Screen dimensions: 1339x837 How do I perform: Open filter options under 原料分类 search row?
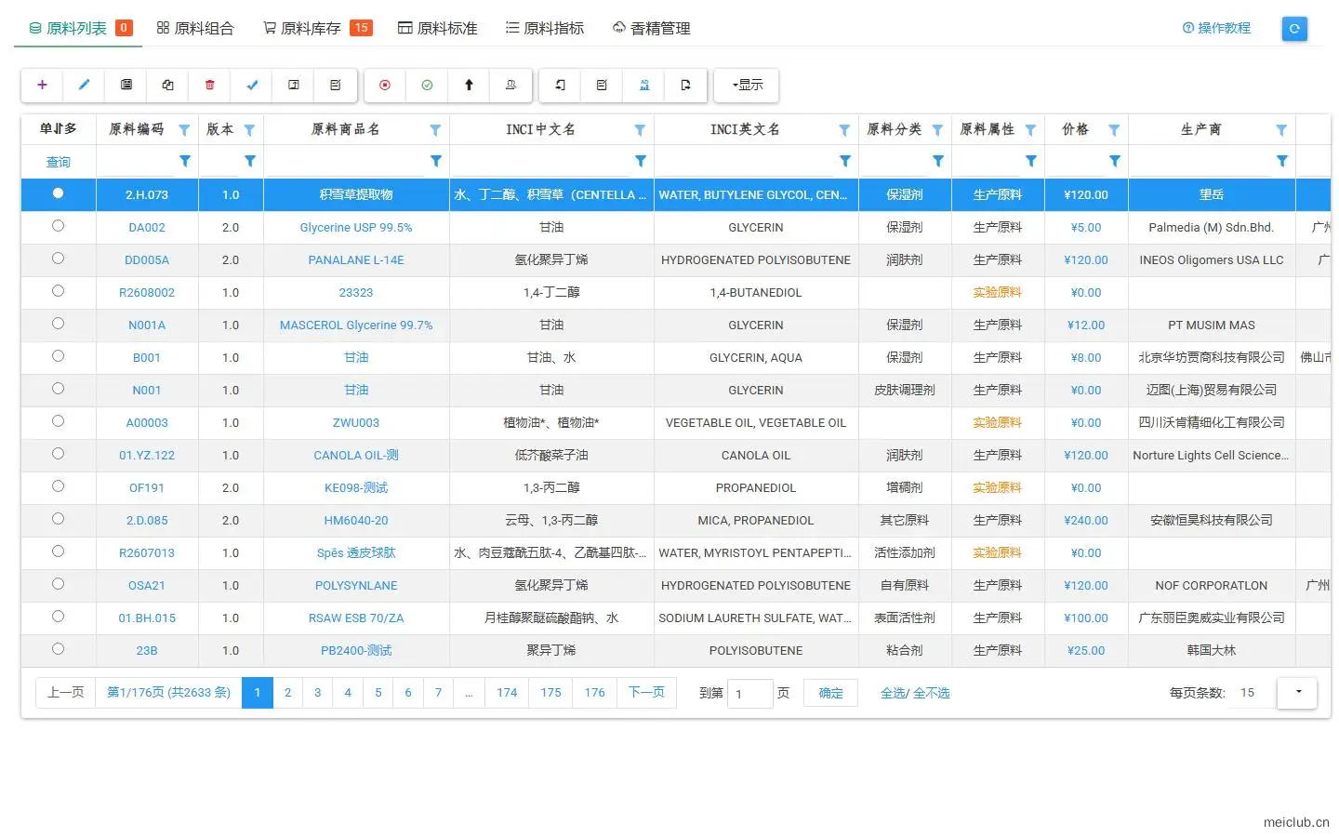(938, 161)
